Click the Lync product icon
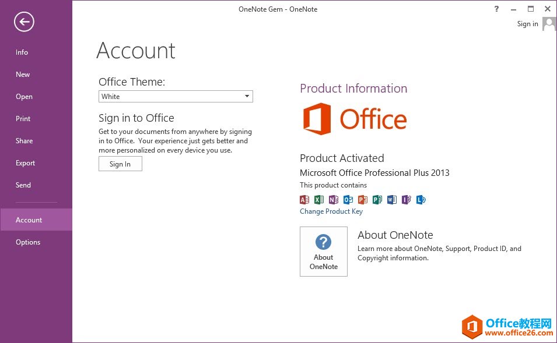 point(421,200)
